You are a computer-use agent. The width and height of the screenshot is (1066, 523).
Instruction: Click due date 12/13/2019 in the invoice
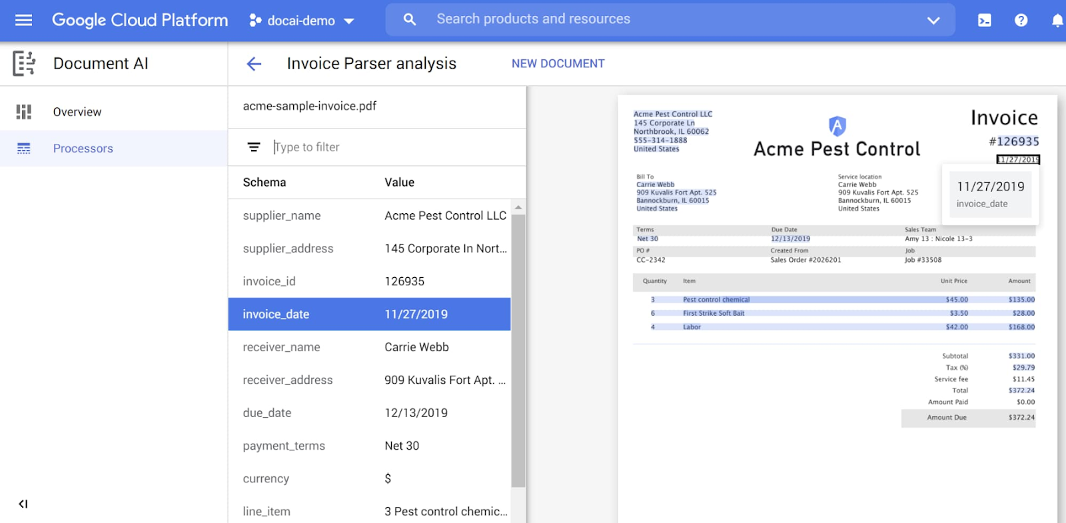click(x=791, y=239)
